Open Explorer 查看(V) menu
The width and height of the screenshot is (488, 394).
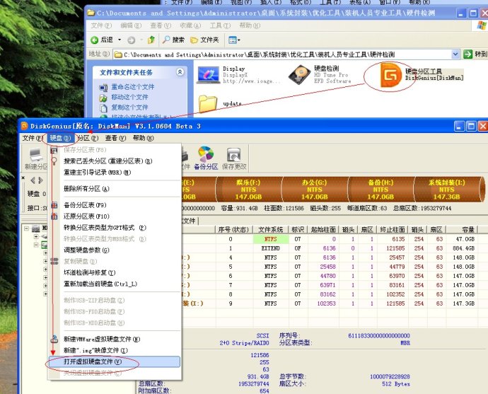161,25
